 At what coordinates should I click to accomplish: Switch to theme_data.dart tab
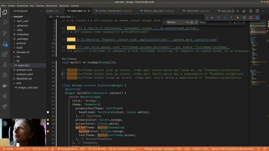click(x=157, y=11)
